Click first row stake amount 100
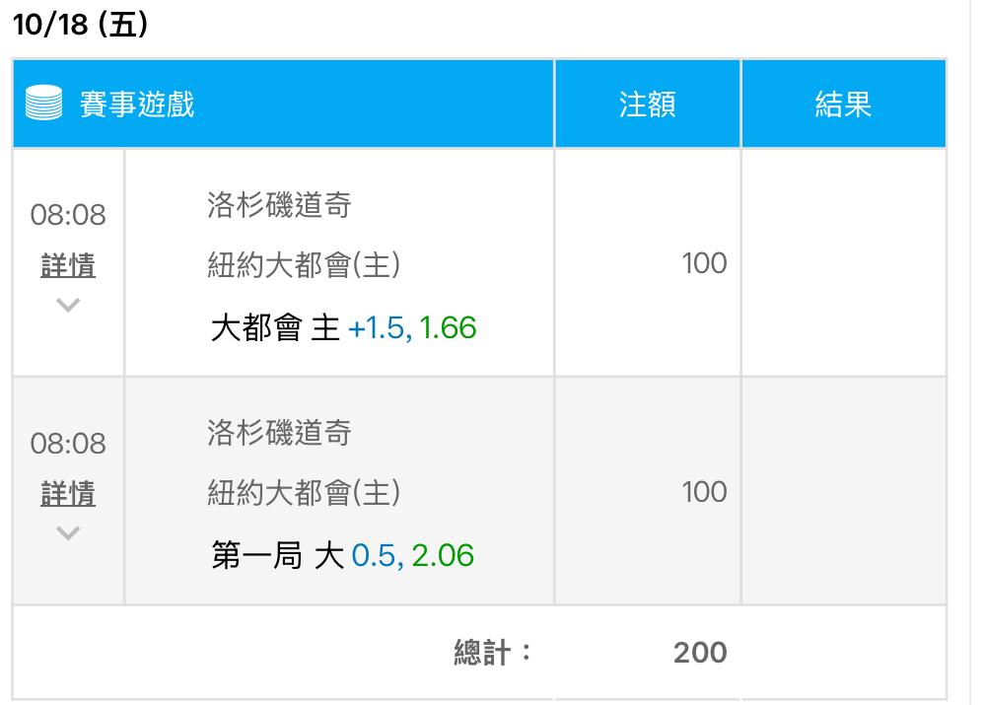The image size is (983, 705). [x=705, y=263]
